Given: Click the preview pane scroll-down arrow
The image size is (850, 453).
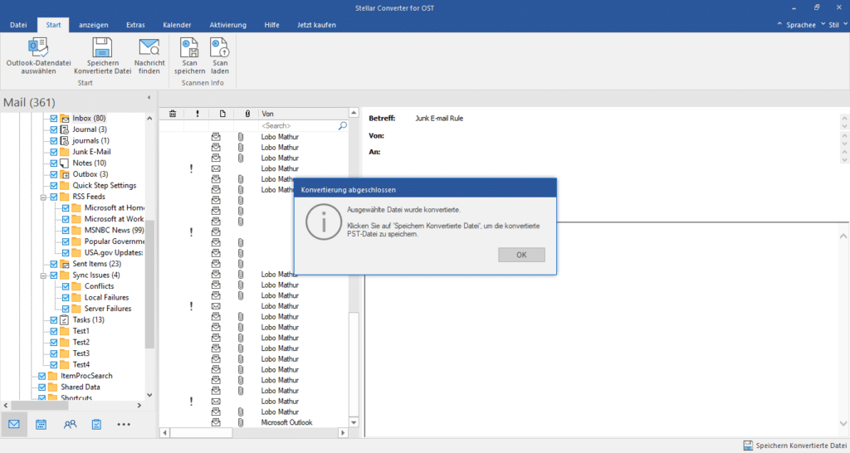Looking at the screenshot, I should (x=843, y=423).
